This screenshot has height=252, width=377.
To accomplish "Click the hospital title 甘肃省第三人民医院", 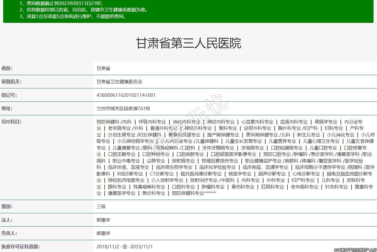I will pyautogui.click(x=188, y=43).
